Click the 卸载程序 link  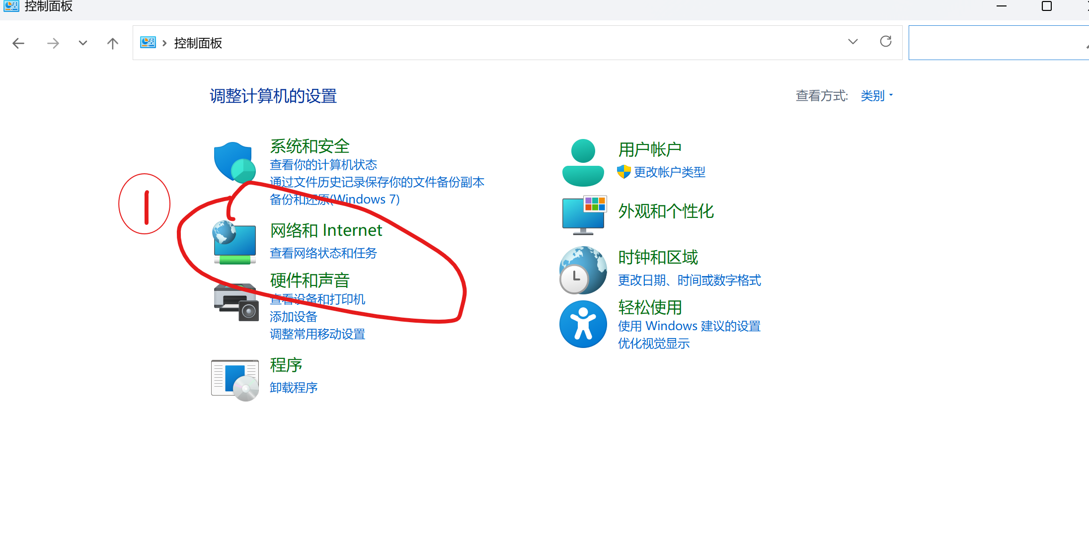tap(293, 388)
